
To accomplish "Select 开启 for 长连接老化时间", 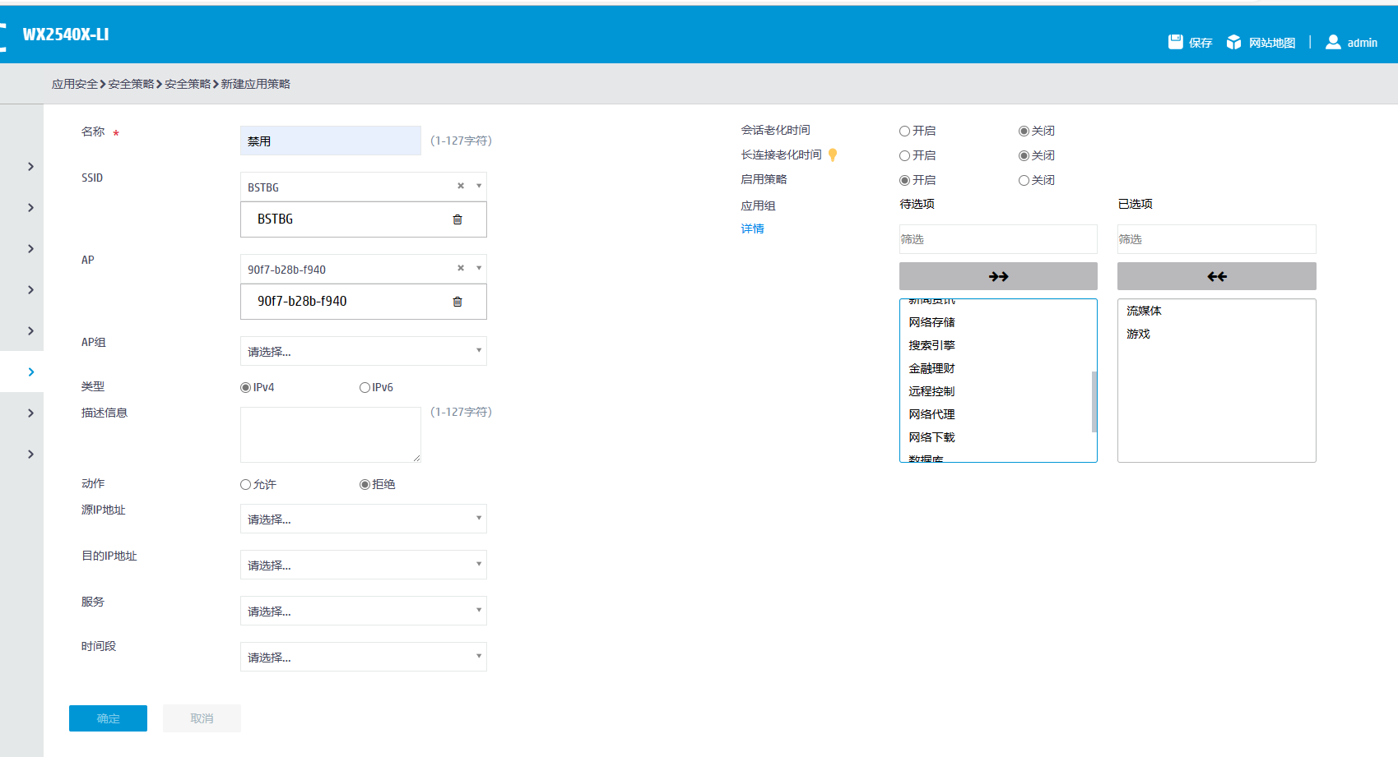I will coord(904,156).
